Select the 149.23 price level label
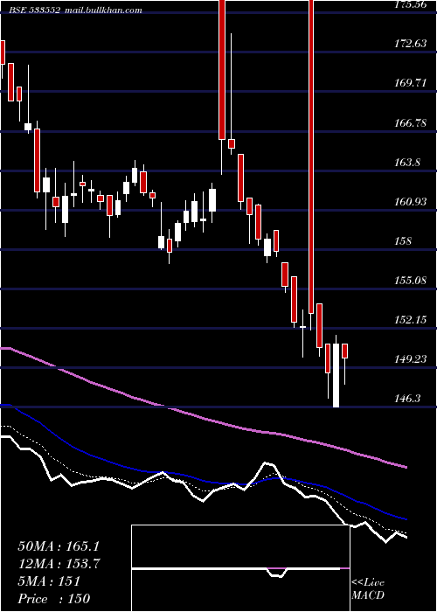The width and height of the screenshot is (437, 612). 411,359
